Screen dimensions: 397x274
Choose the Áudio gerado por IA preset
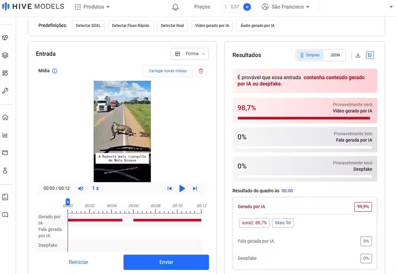tap(257, 25)
